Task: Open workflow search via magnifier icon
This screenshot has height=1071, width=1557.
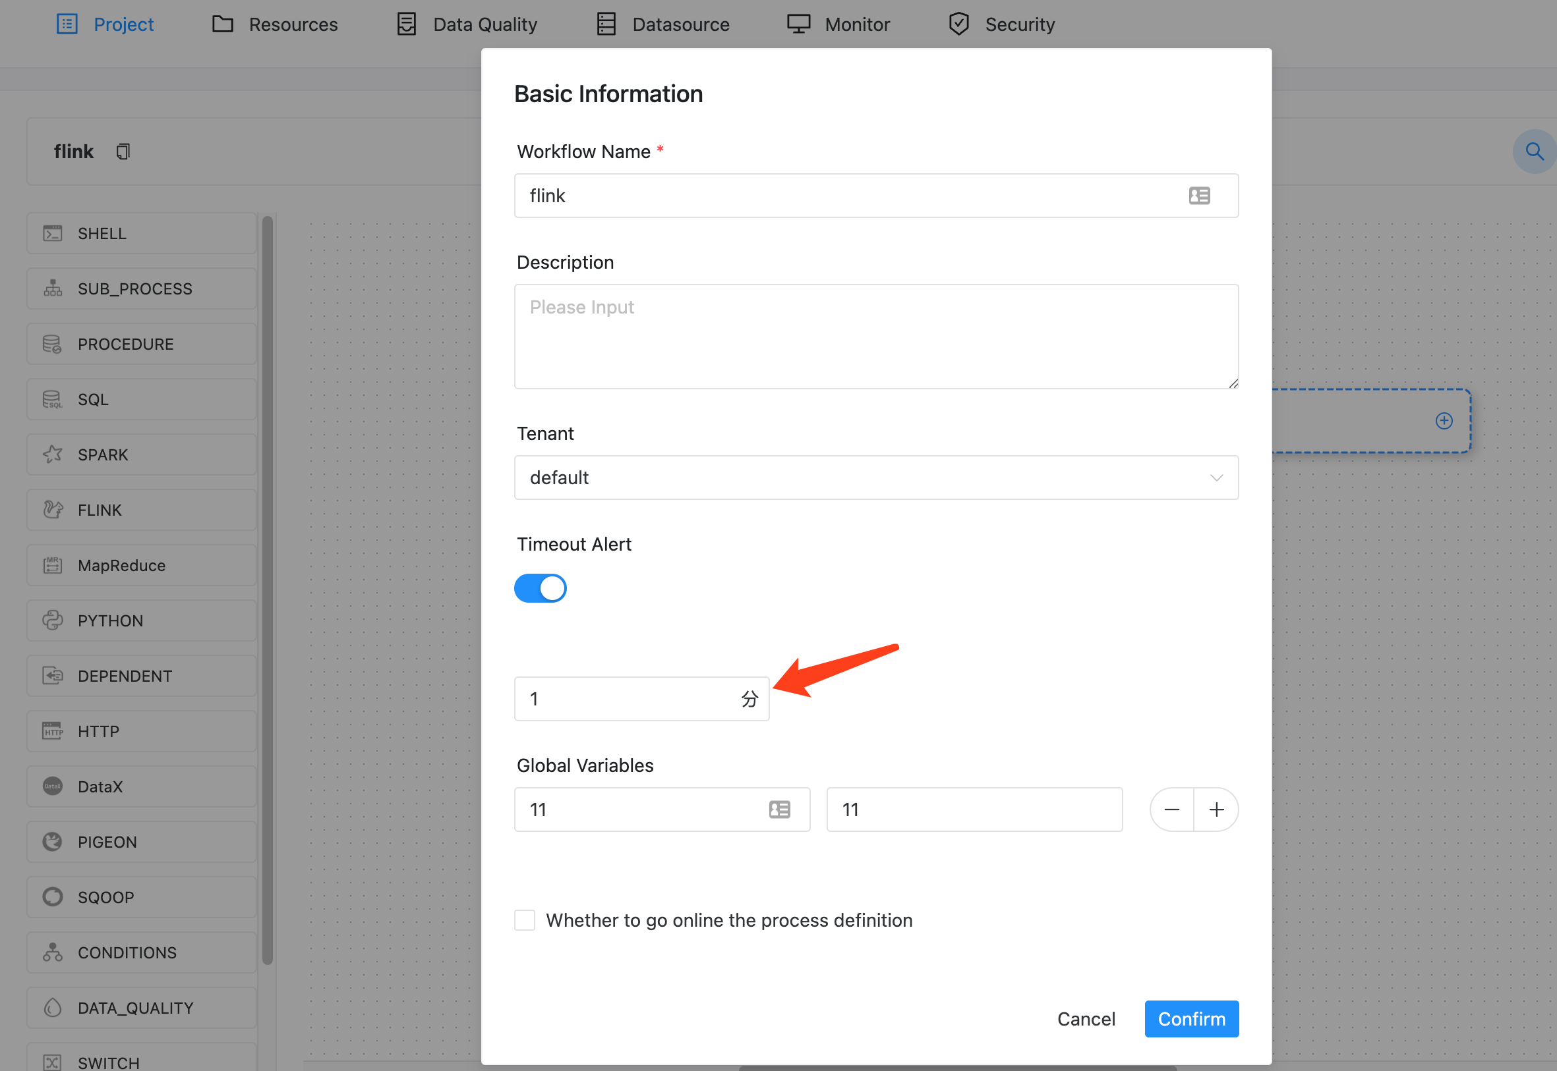Action: coord(1533,151)
